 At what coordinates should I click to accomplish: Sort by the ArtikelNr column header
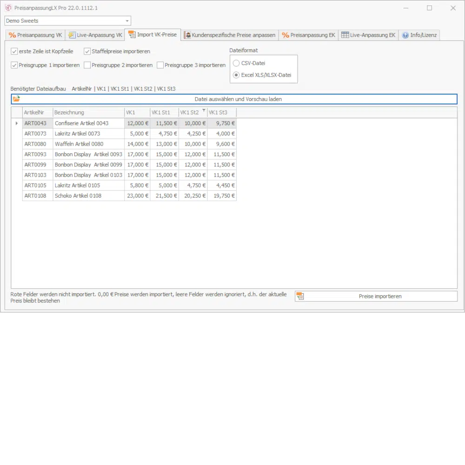(x=37, y=113)
